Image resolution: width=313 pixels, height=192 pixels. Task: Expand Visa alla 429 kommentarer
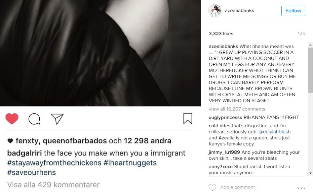point(53,185)
